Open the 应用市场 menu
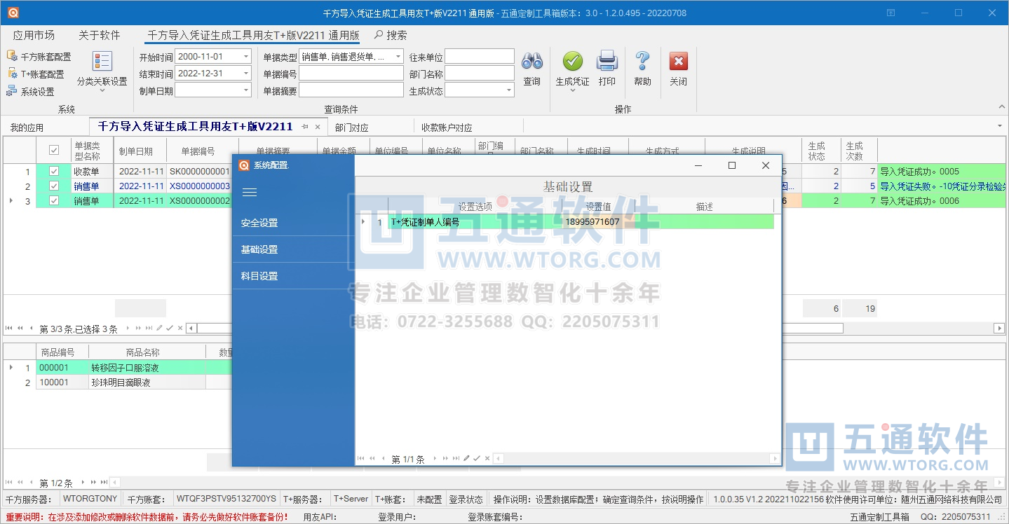Viewport: 1009px width, 524px height. pos(34,35)
